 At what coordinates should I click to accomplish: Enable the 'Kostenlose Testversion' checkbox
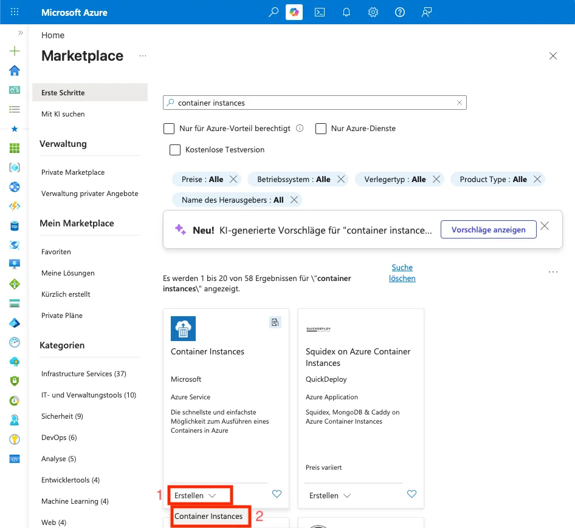pos(175,150)
